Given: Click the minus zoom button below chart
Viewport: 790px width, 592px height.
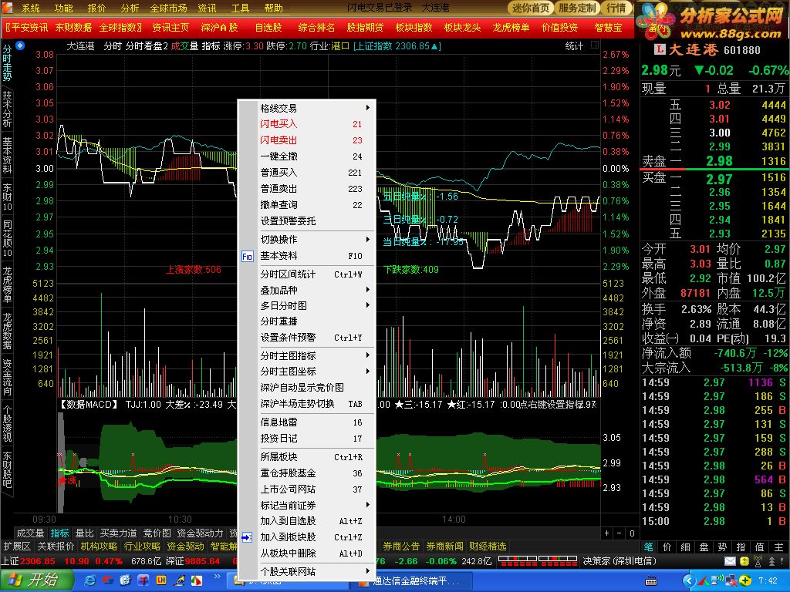Looking at the screenshot, I should click(x=620, y=533).
